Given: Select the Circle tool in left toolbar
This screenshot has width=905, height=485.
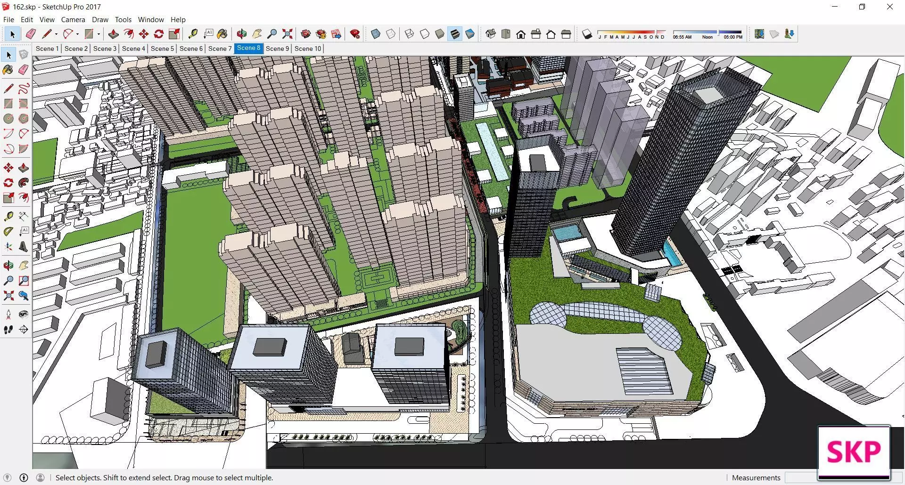Looking at the screenshot, I should coord(8,119).
